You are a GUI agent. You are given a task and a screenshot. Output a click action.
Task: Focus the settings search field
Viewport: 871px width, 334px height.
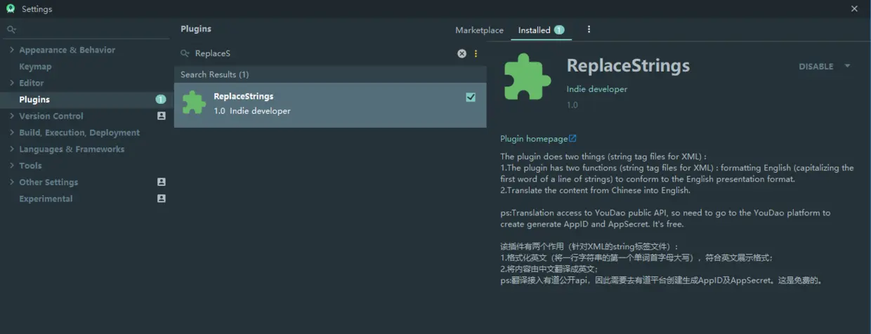[86, 29]
